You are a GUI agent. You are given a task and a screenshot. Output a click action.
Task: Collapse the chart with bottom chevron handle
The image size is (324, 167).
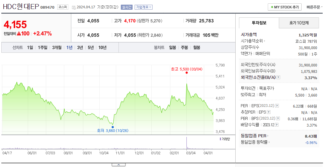118,165
